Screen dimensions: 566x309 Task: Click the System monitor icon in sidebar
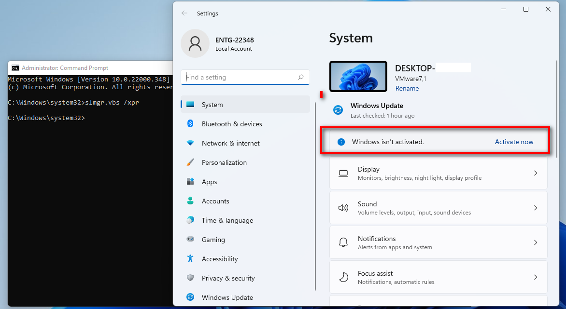click(x=190, y=105)
